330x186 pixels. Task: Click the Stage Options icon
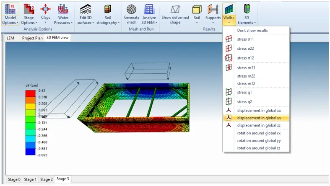coord(29,10)
